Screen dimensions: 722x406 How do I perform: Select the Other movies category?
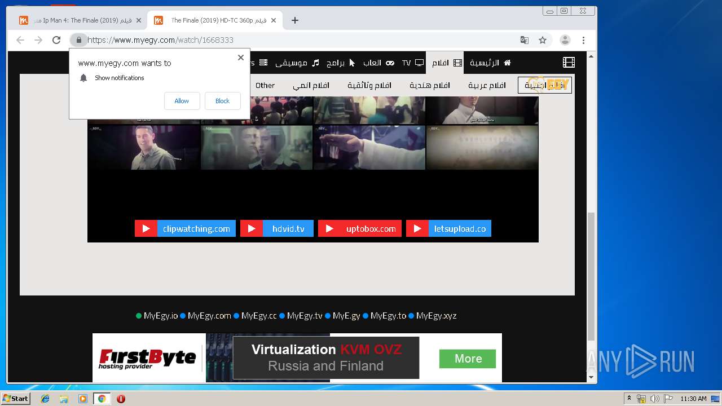click(x=265, y=85)
